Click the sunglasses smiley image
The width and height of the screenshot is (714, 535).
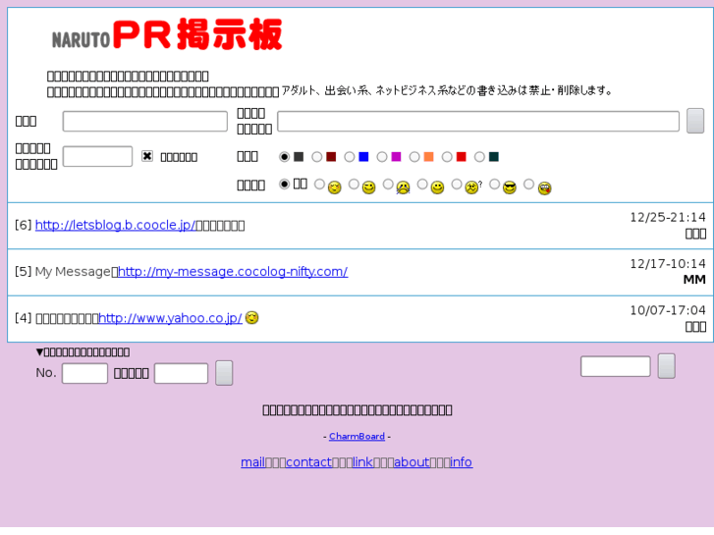[x=510, y=187]
